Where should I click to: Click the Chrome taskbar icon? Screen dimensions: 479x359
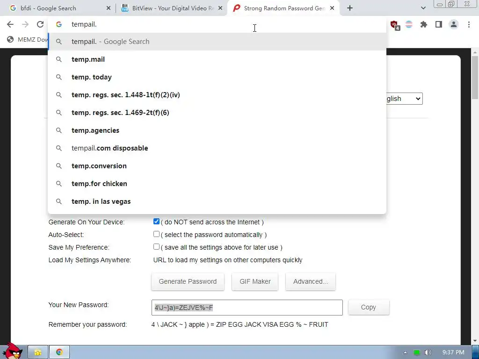(x=59, y=352)
